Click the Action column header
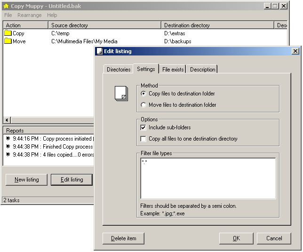This screenshot has width=303, height=252. 25,25
